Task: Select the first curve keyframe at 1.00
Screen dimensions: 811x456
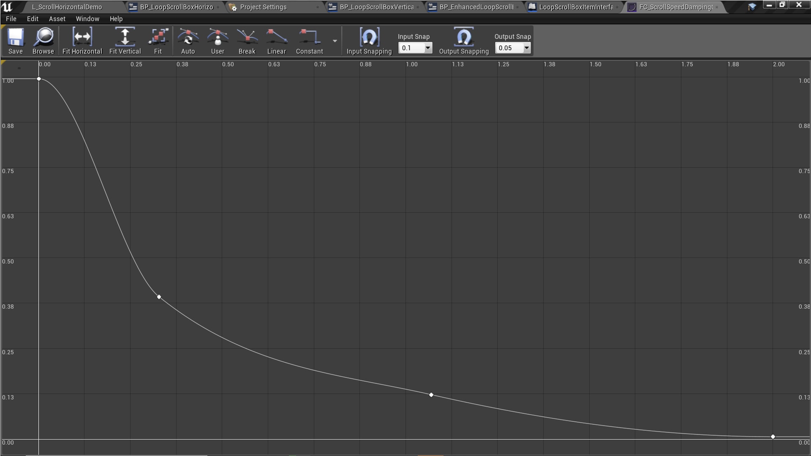Action: pos(38,79)
